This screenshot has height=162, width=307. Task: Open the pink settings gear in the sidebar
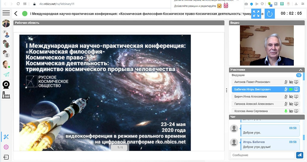coord(6,147)
